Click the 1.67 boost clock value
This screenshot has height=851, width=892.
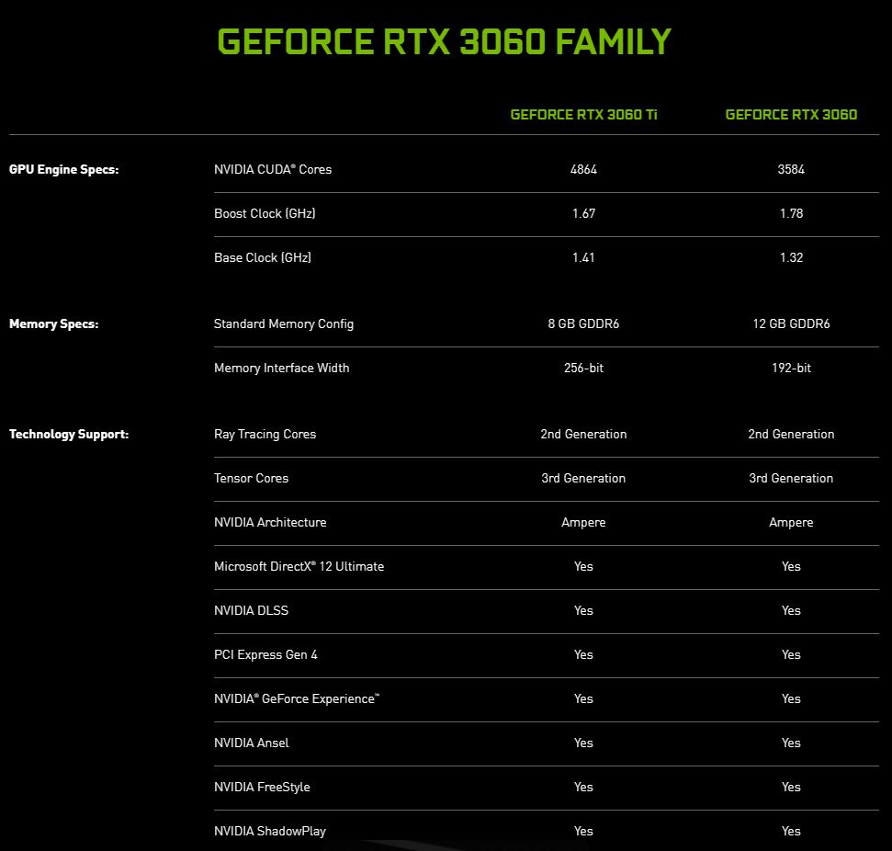pos(583,213)
